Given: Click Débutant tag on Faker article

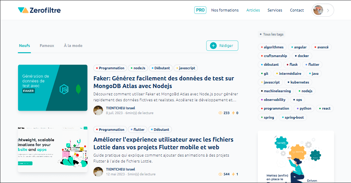Looking at the screenshot, I should 160,68.
